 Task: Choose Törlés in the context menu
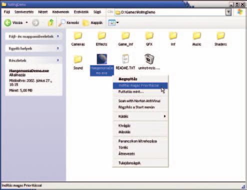click(x=140, y=147)
